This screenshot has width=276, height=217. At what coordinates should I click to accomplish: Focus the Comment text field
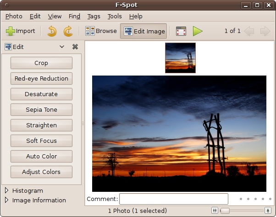tap(174, 199)
